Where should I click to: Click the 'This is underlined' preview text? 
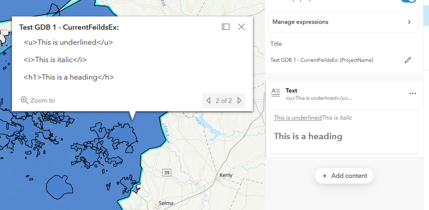(x=298, y=118)
